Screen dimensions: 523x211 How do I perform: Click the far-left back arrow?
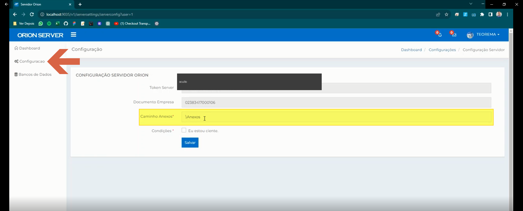7,4
